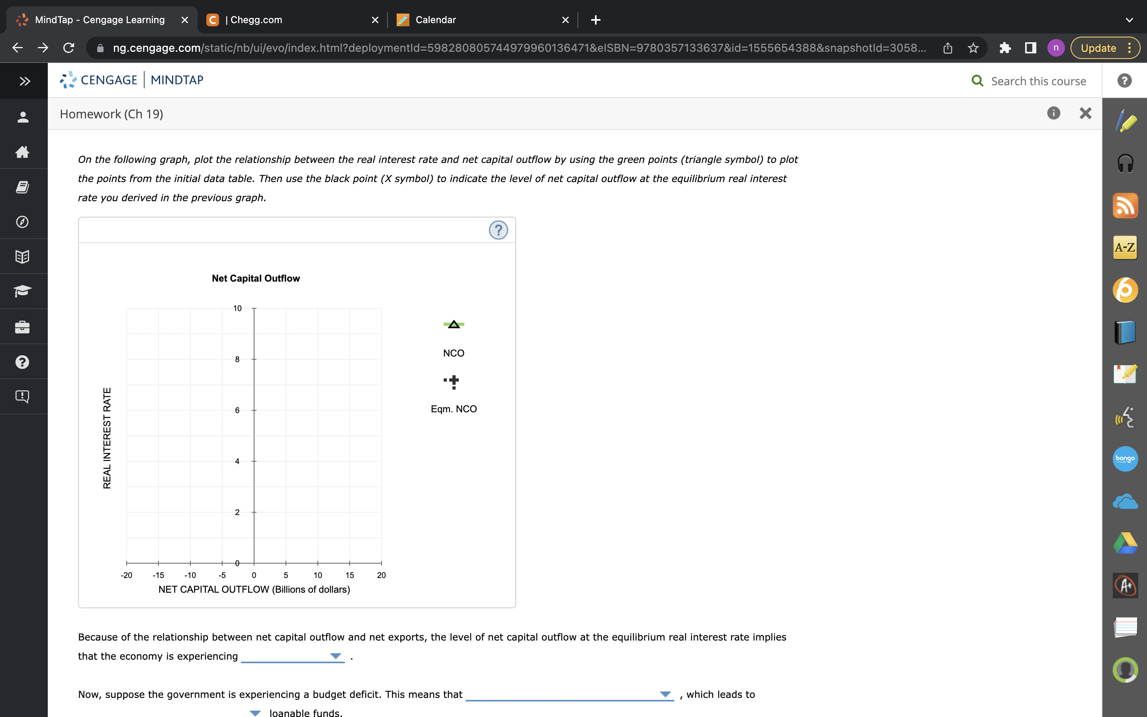
Task: Open the economy is experiencing dropdown
Action: point(292,656)
